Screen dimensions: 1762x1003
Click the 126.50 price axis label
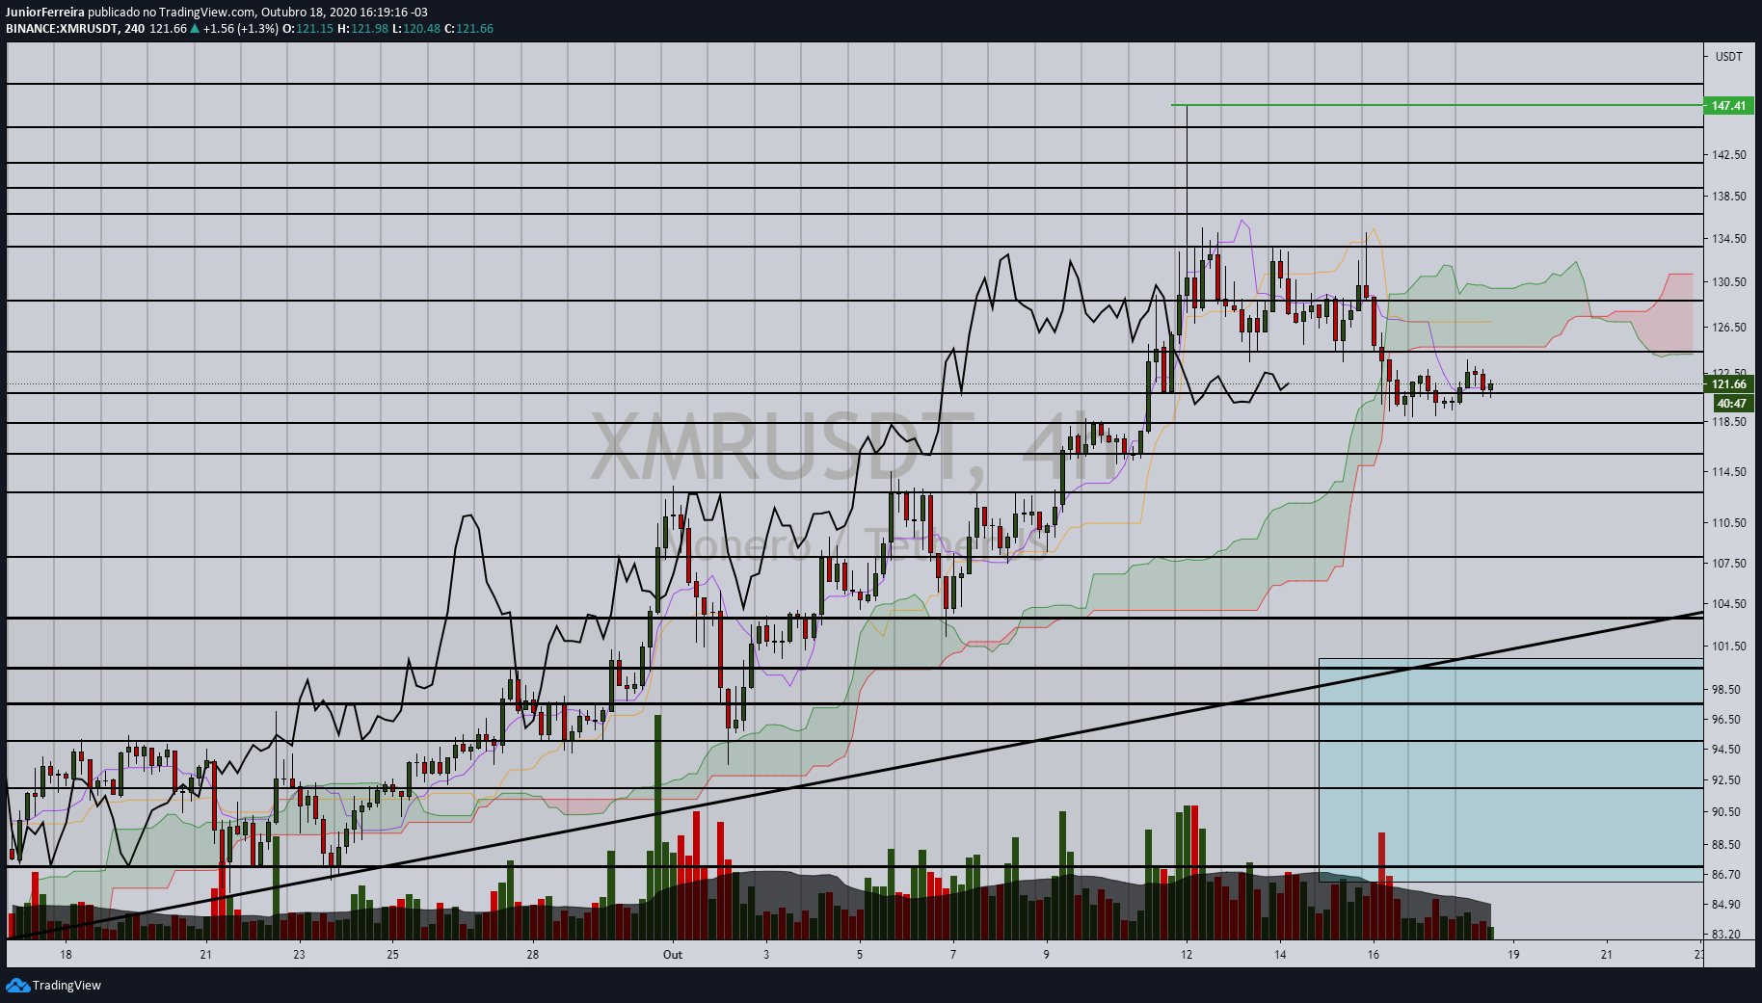coord(1728,328)
